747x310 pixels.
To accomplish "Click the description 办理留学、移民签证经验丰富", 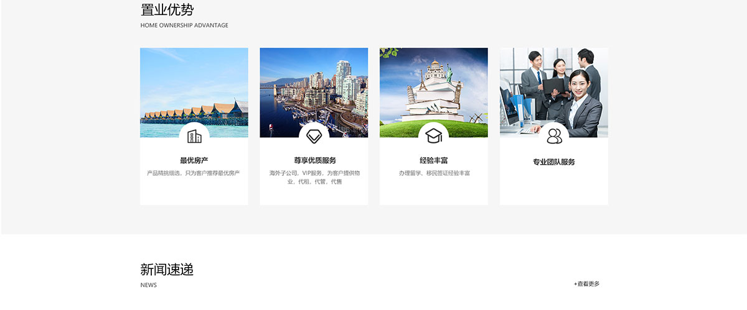I will 435,173.
